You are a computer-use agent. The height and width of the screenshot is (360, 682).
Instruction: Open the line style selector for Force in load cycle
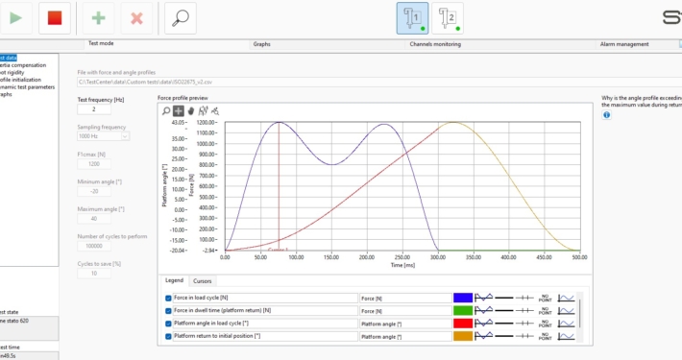[504, 298]
